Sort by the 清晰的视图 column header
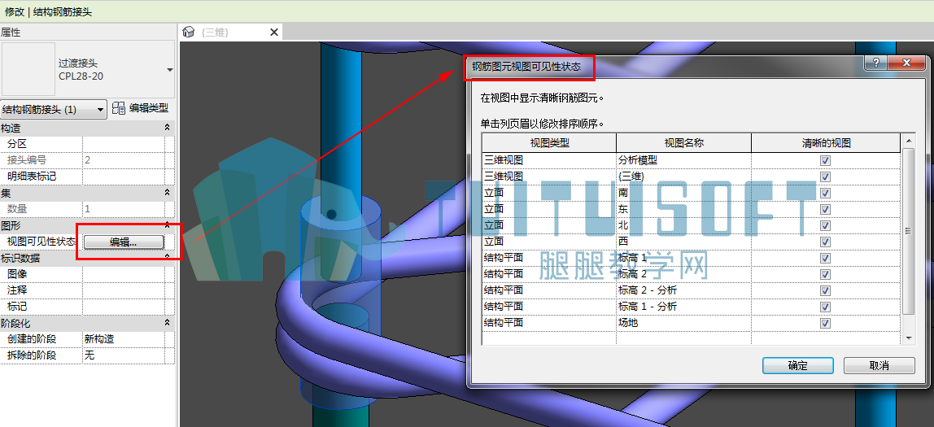Screen dimensions: 934x427 click(x=826, y=143)
